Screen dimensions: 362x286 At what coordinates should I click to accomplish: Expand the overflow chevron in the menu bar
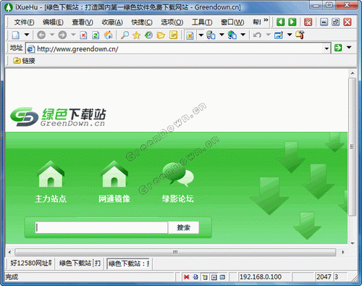(x=266, y=20)
